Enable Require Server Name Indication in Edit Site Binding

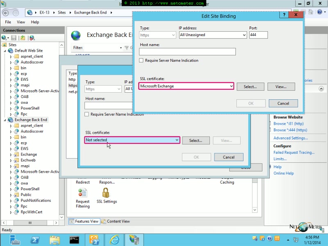[x=141, y=60]
